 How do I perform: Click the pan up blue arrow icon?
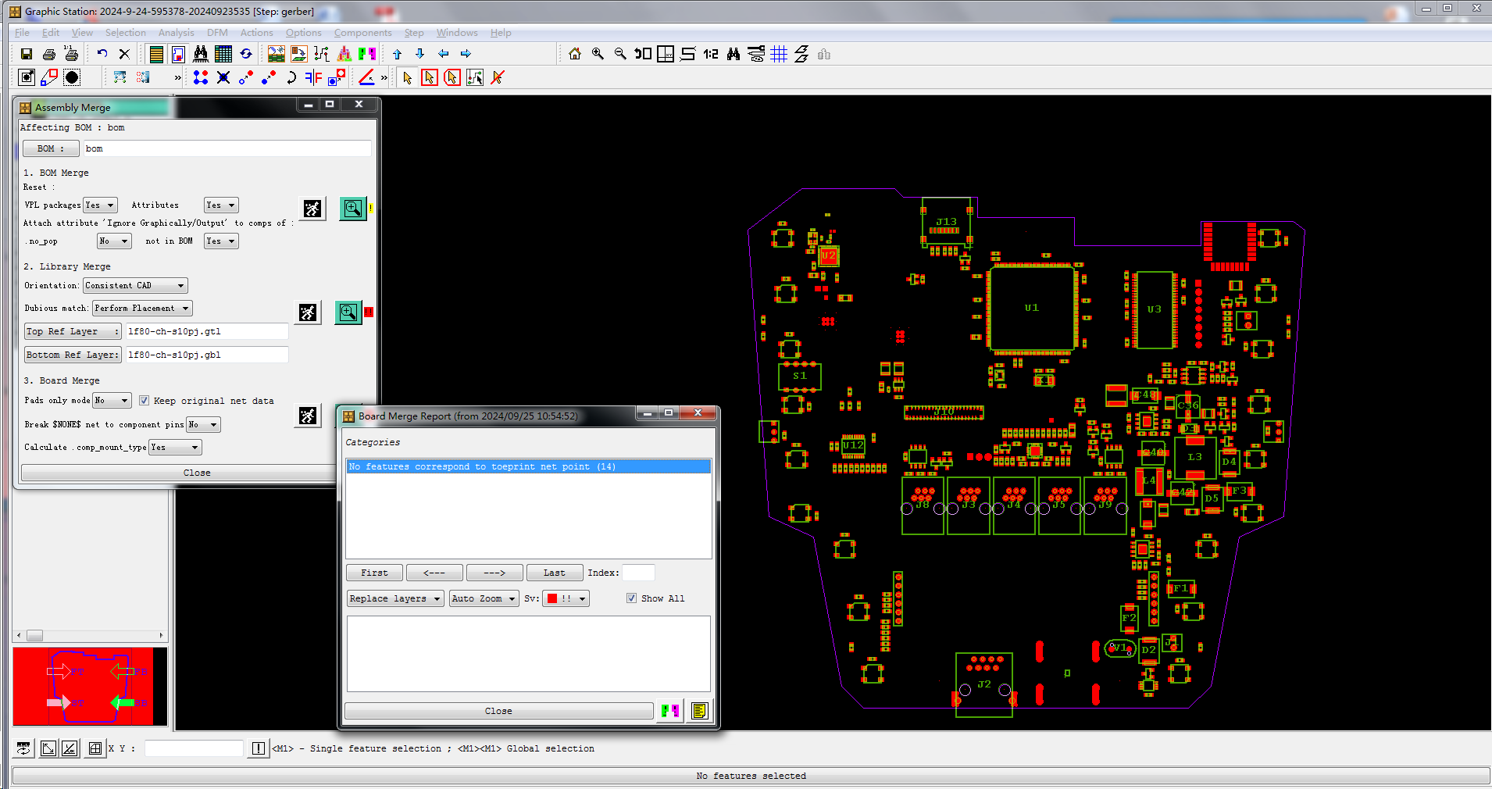click(398, 54)
